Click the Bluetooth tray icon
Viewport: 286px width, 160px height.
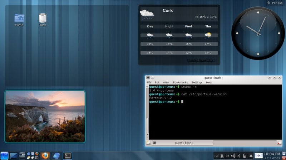[239, 156]
